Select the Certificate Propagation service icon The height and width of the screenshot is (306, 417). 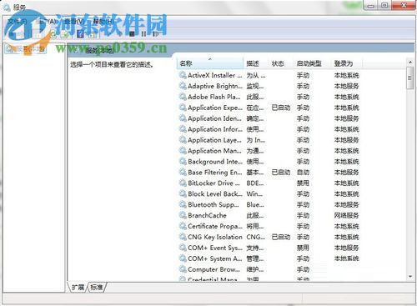183,226
